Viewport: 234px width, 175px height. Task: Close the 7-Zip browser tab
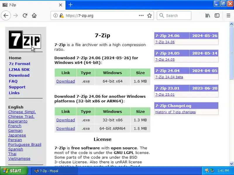61,5
